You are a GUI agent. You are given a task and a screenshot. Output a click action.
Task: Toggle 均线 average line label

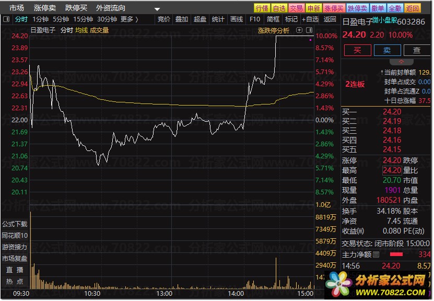[x=81, y=30]
